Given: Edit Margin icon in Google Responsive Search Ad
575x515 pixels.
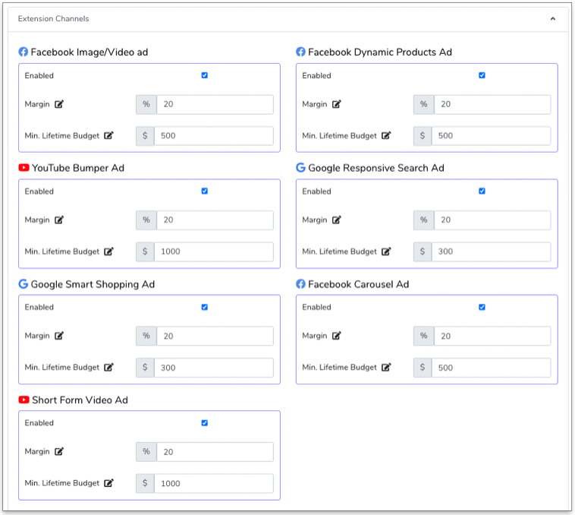Looking at the screenshot, I should click(x=337, y=220).
